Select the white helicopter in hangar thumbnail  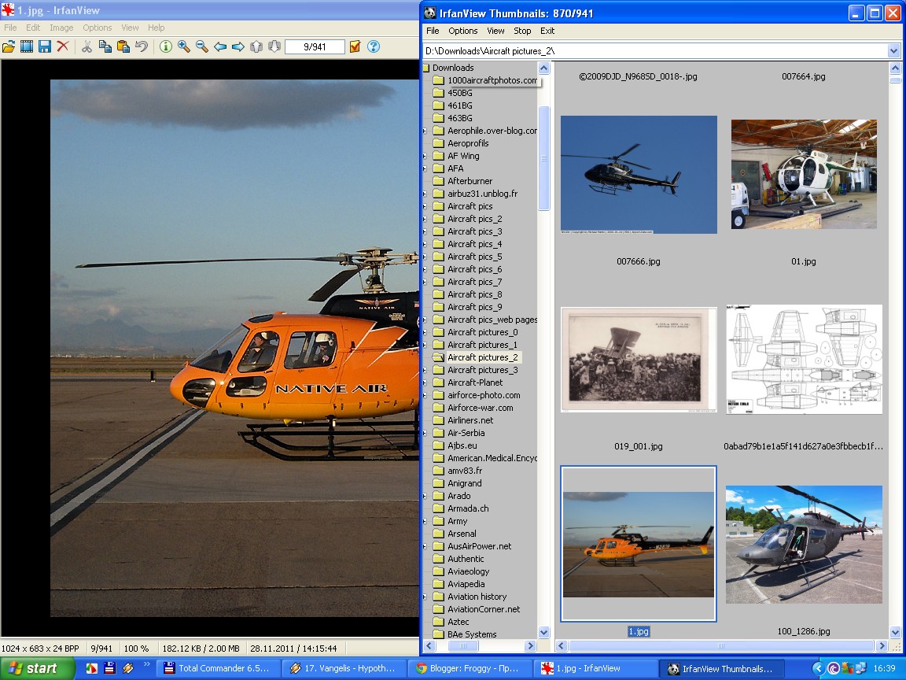(x=804, y=174)
